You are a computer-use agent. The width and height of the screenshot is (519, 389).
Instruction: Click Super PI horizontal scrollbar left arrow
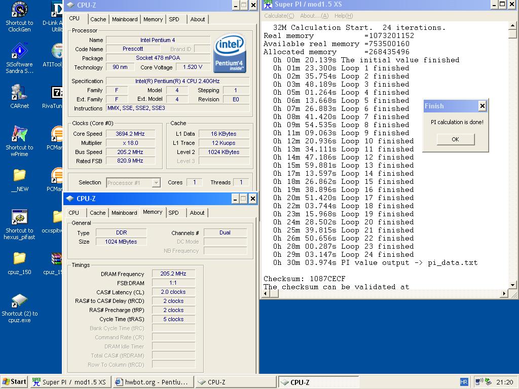[267, 293]
